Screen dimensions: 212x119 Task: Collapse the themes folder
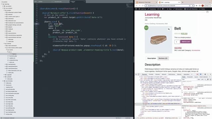pyautogui.click(x=4, y=44)
